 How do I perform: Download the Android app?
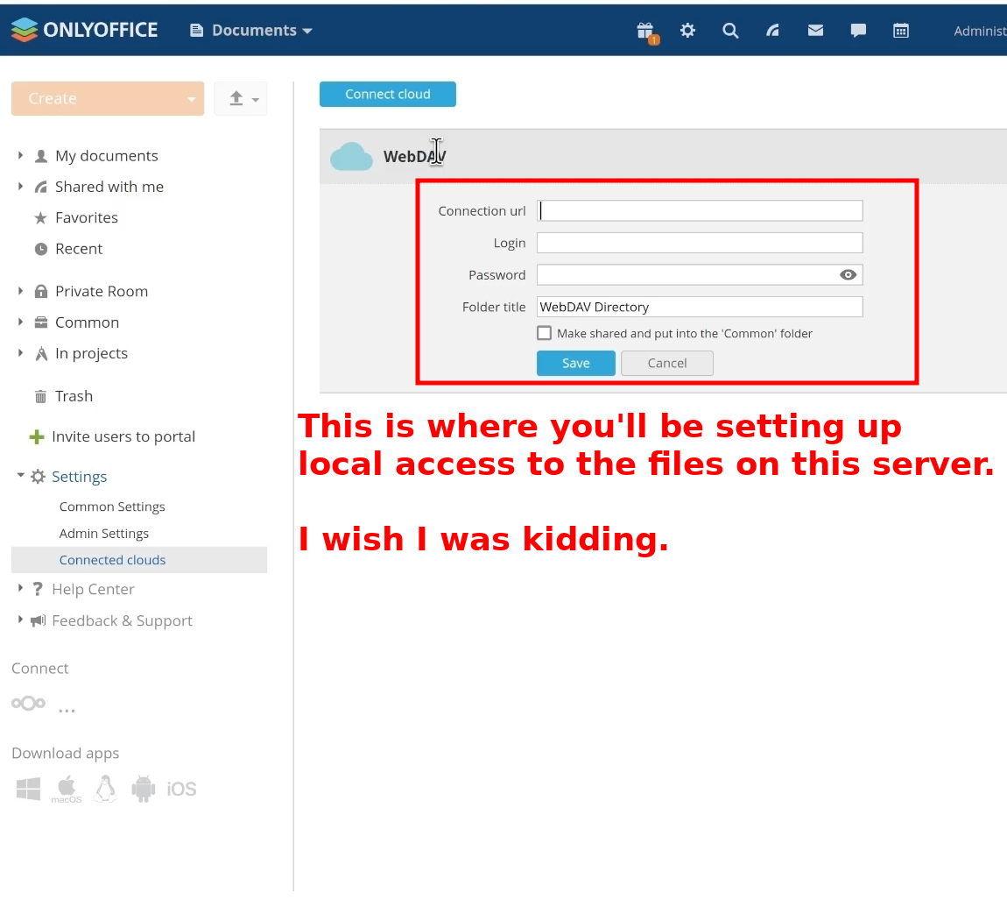(x=144, y=789)
